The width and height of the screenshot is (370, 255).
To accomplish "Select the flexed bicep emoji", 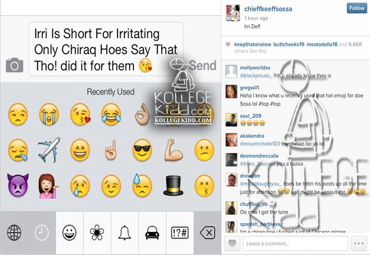I will click(174, 150).
